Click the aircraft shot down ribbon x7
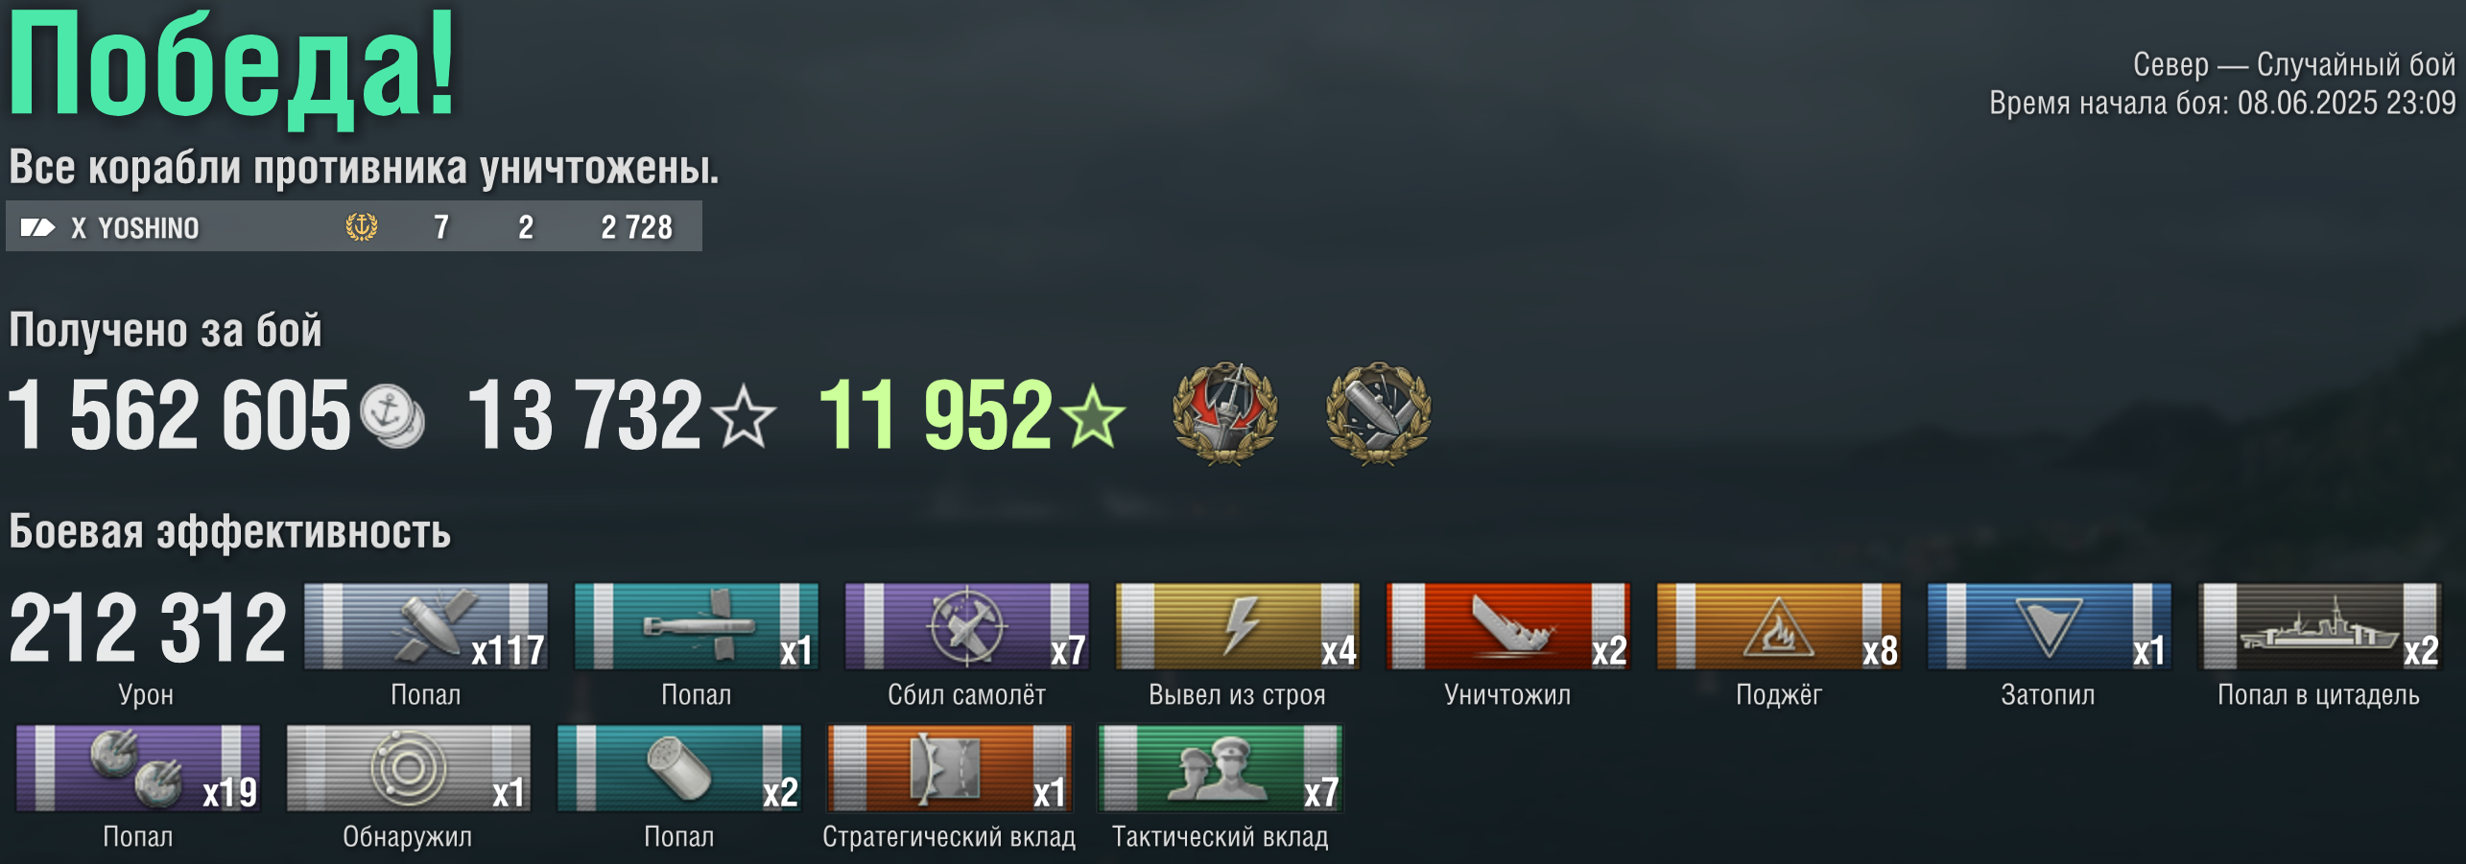2466x864 pixels. pos(967,626)
